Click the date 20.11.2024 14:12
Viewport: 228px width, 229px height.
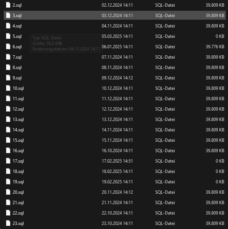(117, 192)
